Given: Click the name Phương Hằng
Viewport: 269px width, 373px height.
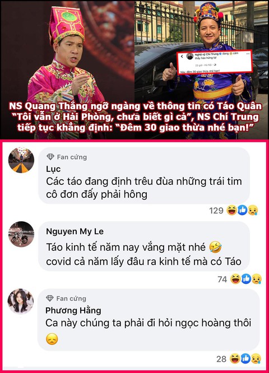Looking at the screenshot, I should (x=73, y=310).
